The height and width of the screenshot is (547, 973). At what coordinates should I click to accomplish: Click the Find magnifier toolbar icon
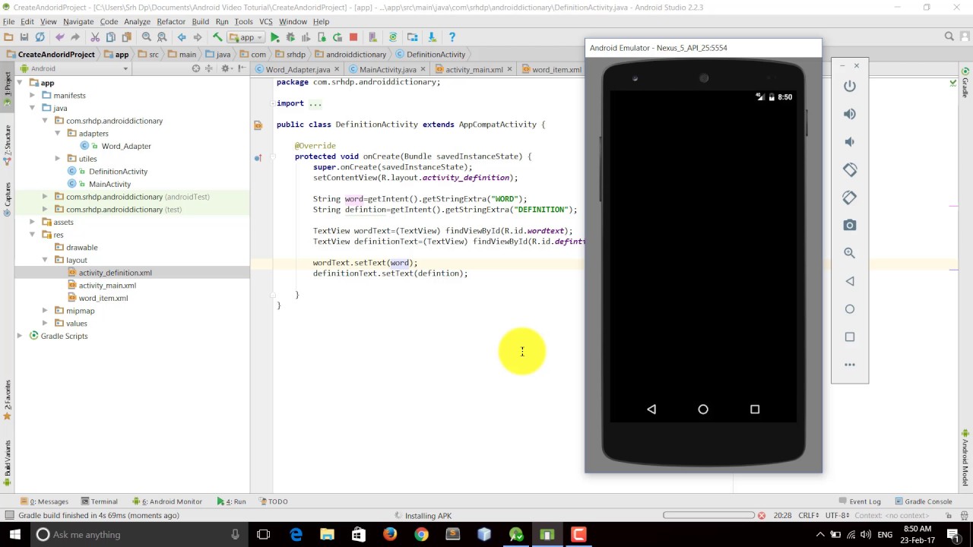coord(146,36)
